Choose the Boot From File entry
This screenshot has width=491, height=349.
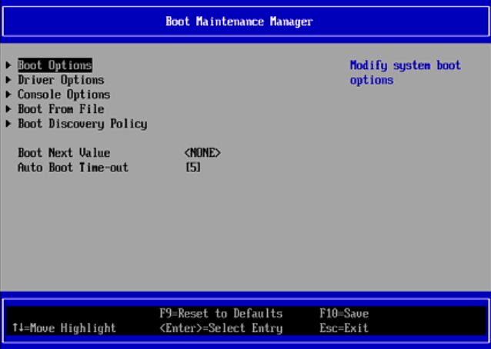pyautogui.click(x=61, y=109)
